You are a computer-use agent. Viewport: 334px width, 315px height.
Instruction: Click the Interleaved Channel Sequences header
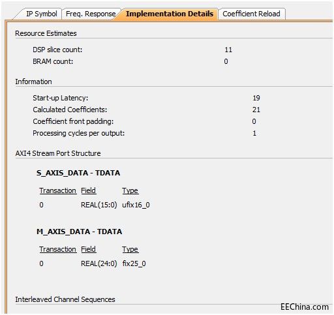pos(65,299)
